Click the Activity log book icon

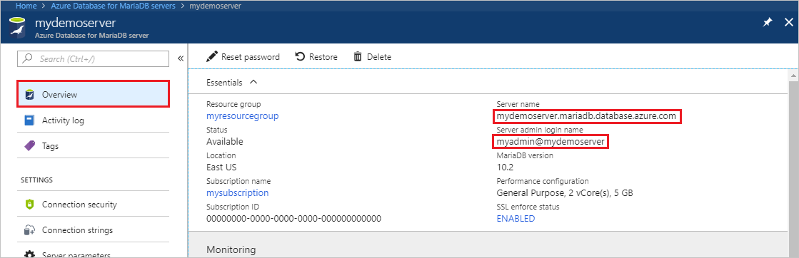(x=29, y=120)
